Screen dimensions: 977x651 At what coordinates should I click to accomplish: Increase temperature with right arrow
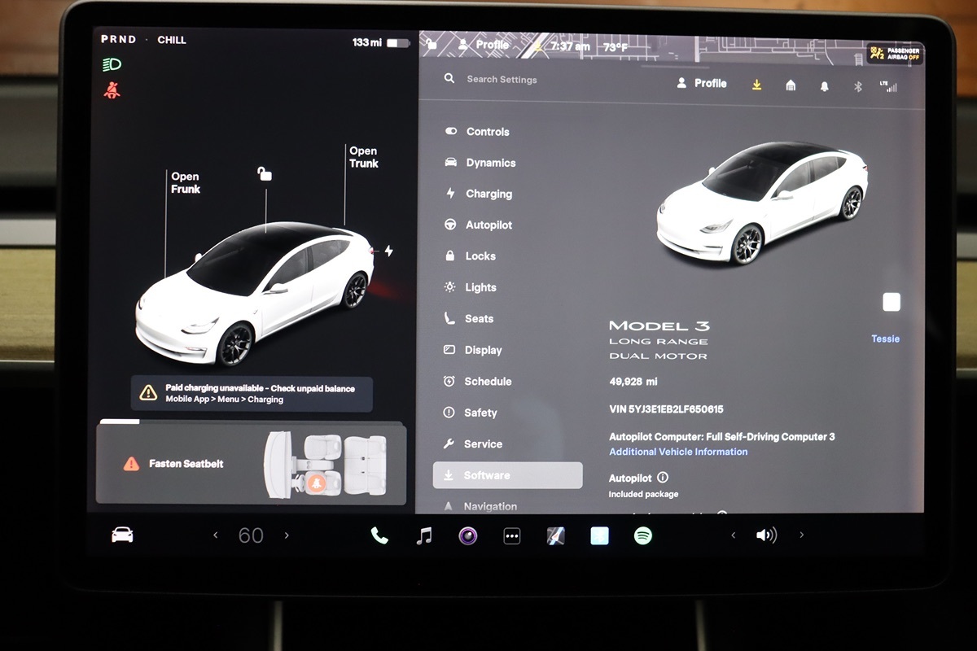[x=287, y=535]
